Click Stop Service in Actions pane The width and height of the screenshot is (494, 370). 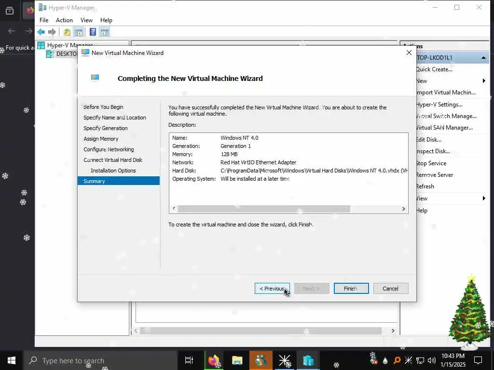(x=431, y=163)
